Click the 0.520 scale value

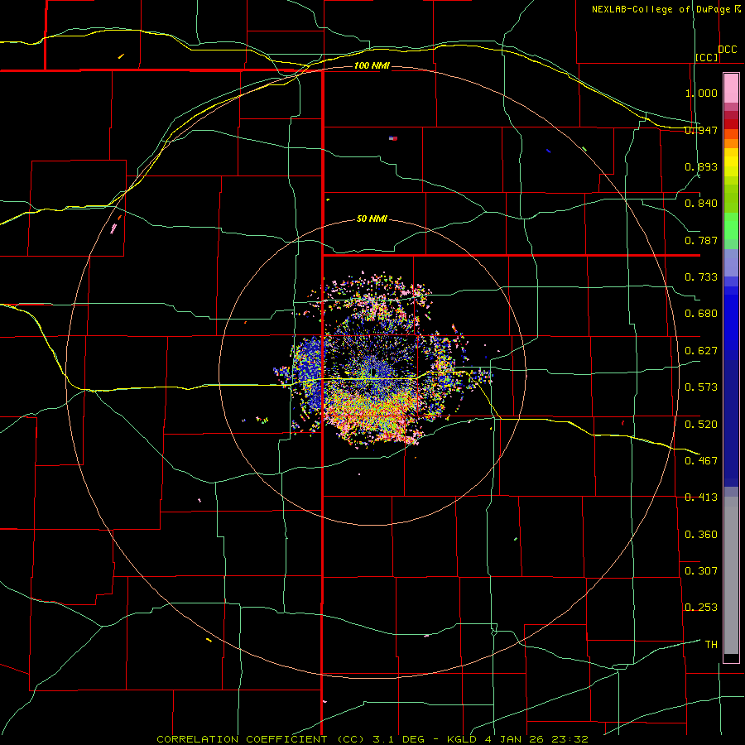[x=701, y=425]
